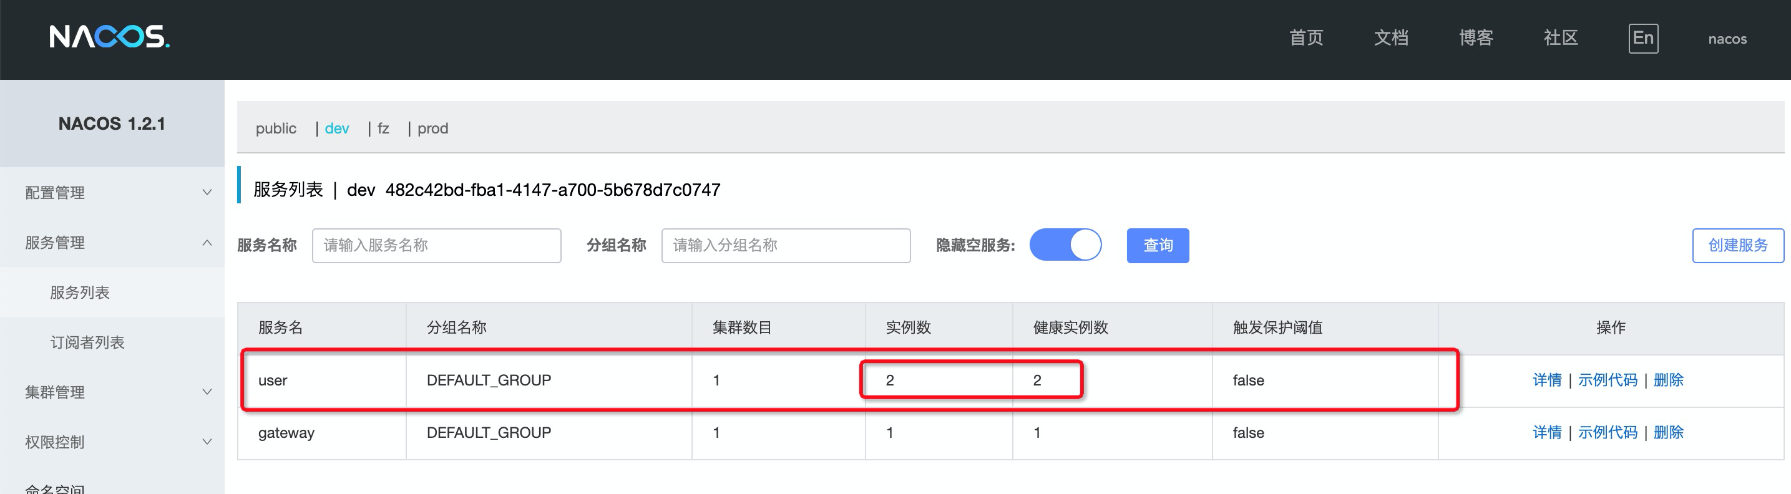This screenshot has height=494, width=1791.
Task: Select the fz namespace tab
Action: click(x=383, y=128)
